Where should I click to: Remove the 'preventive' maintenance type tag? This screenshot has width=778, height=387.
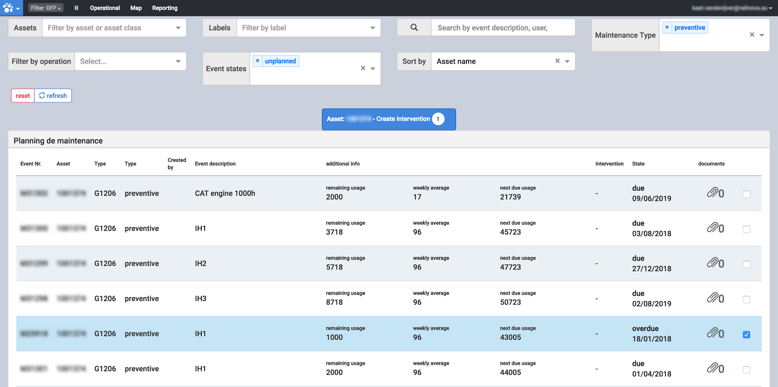(x=667, y=28)
